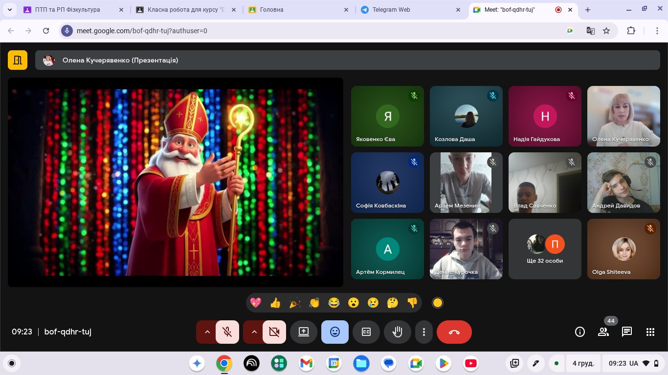Click the present screen icon
668x375 pixels.
304,332
